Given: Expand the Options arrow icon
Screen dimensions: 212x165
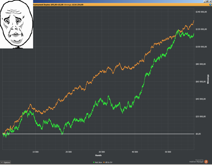Looking at the screenshot, I should click(2, 163).
